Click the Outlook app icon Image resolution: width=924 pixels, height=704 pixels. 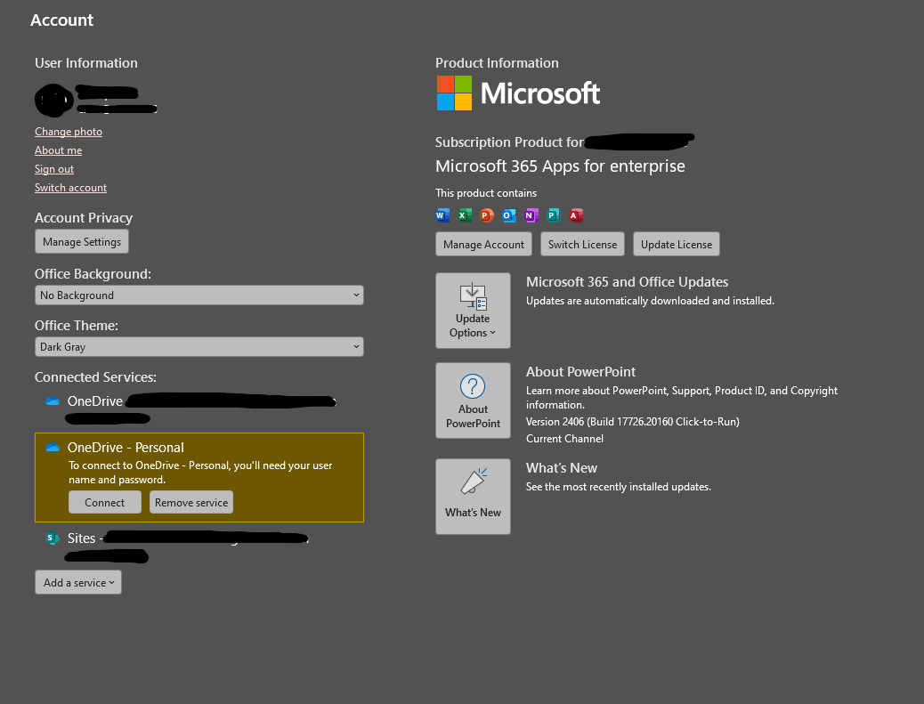point(509,215)
